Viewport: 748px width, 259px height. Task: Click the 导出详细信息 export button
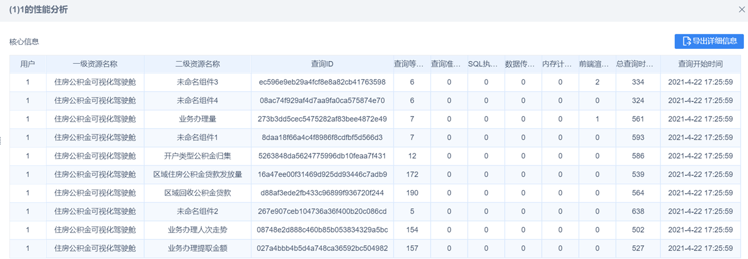709,41
